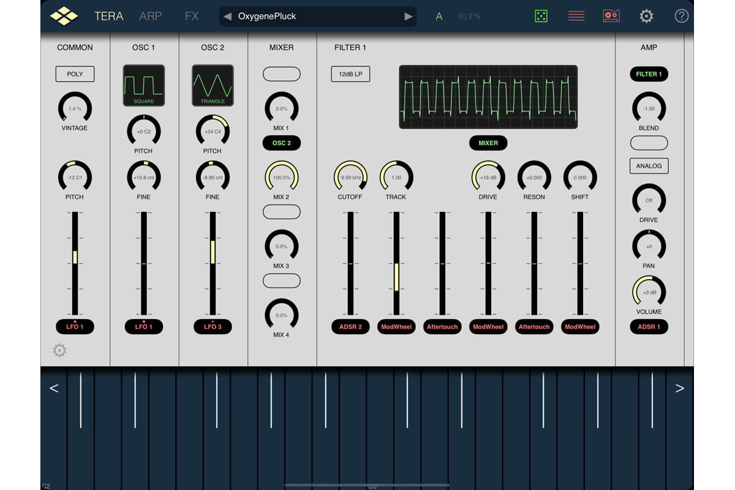Click the diamond-pattern app logo icon
This screenshot has width=735, height=490.
(64, 16)
